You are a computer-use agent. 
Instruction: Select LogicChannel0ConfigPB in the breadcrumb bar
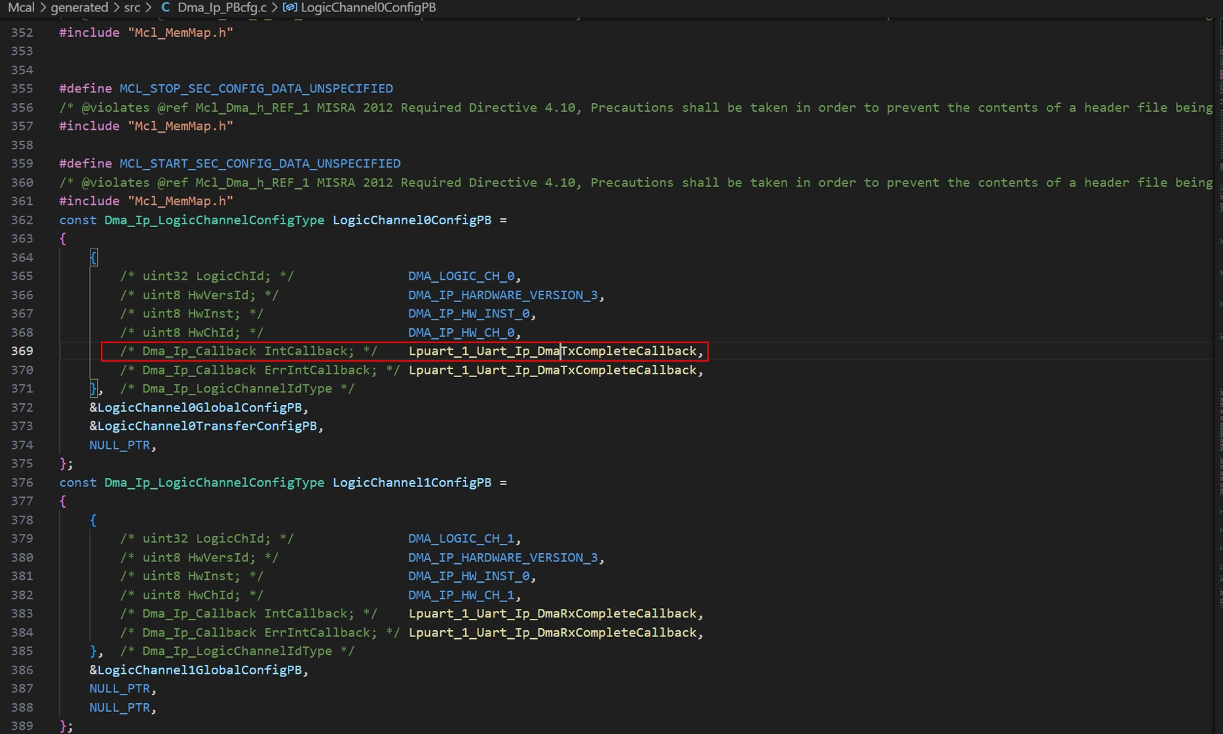pyautogui.click(x=368, y=7)
